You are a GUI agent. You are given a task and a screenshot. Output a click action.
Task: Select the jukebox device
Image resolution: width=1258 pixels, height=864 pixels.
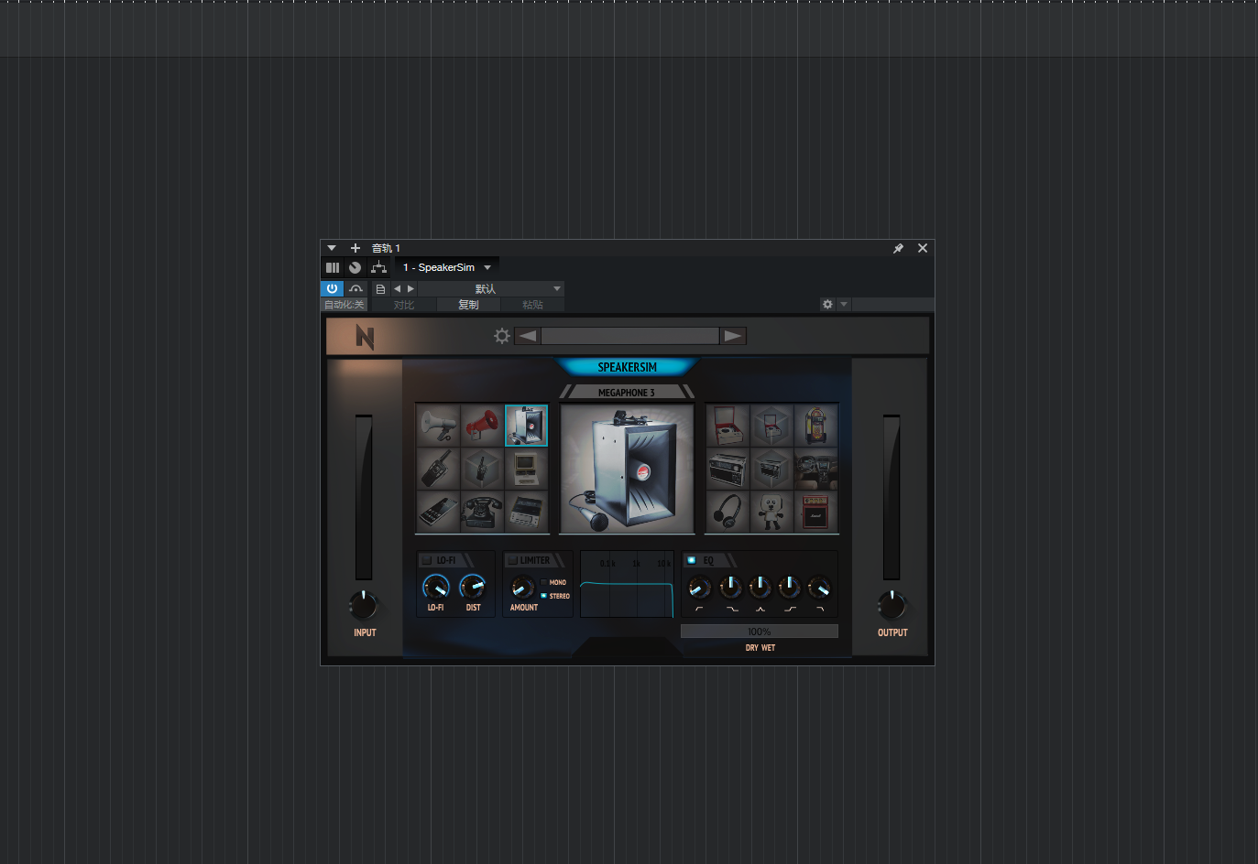815,425
